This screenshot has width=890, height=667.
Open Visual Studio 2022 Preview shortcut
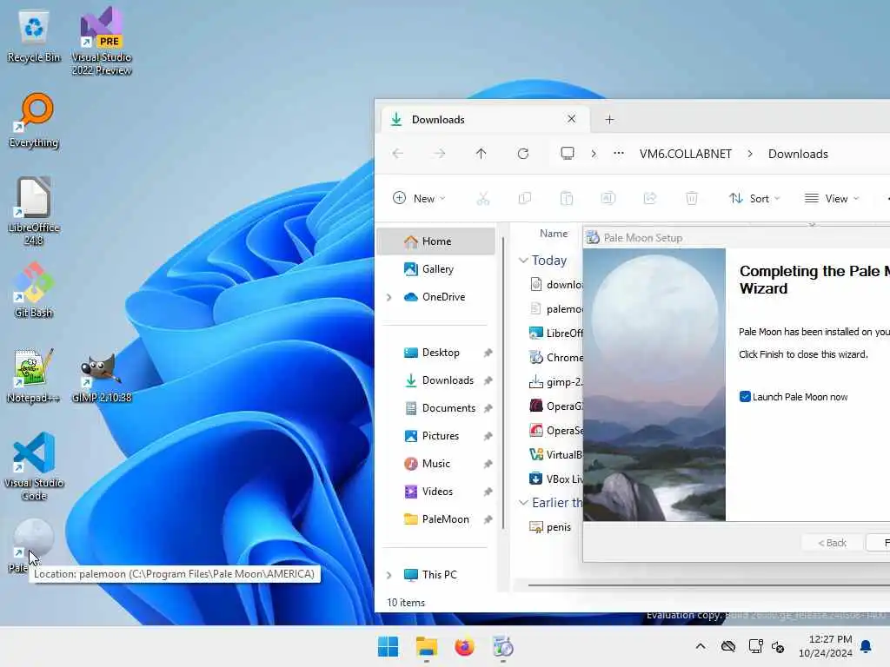(102, 41)
